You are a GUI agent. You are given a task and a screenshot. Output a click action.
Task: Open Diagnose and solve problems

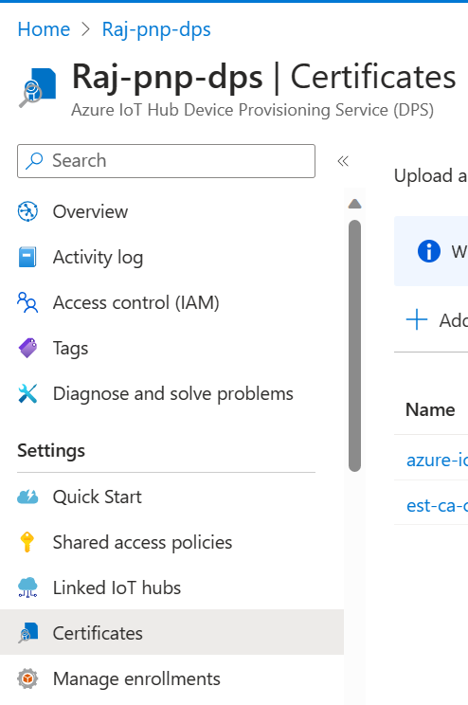(173, 393)
